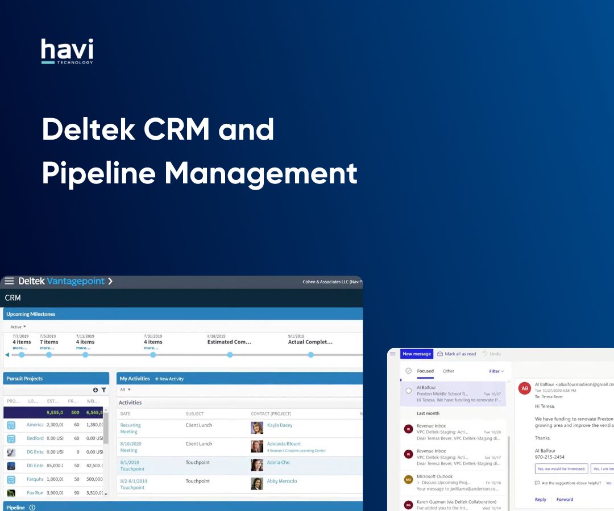Image resolution: width=614 pixels, height=511 pixels.
Task: Open the Al Balfour Preston Middle School message
Action: click(x=453, y=393)
